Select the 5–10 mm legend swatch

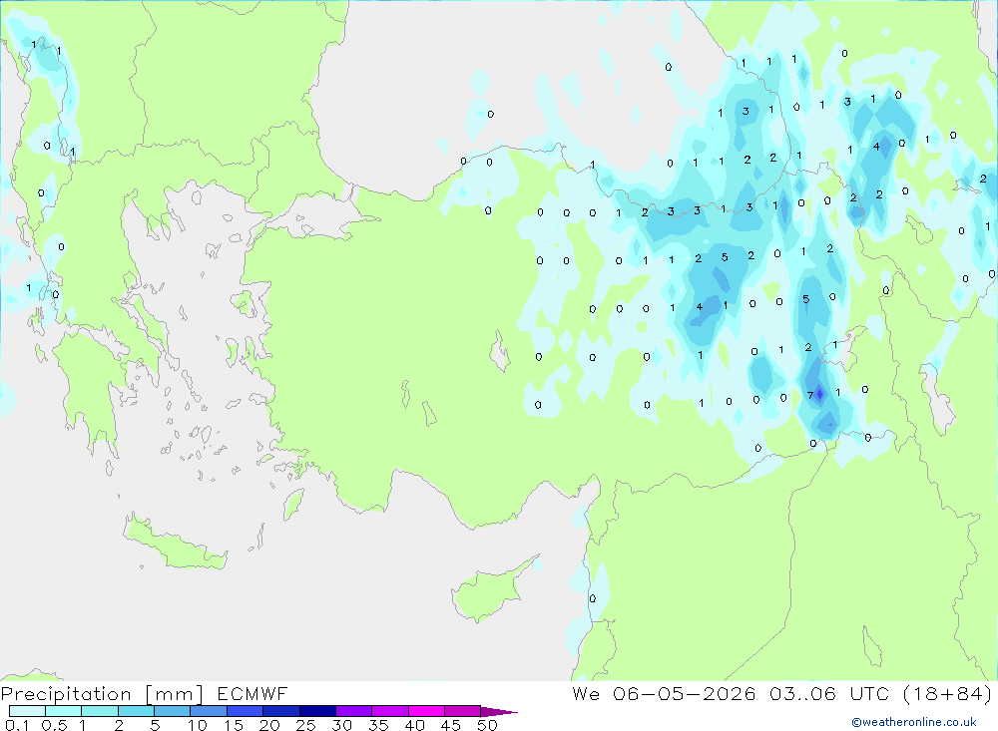(x=173, y=711)
